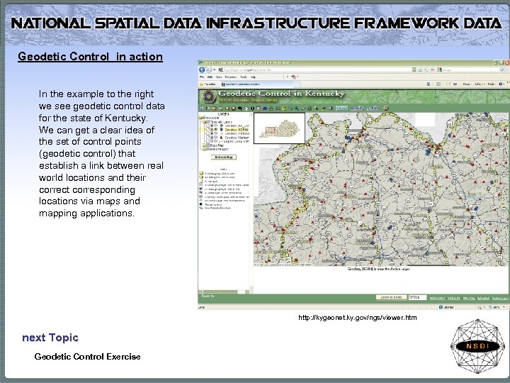Image resolution: width=510 pixels, height=383 pixels.
Task: Click the Favorites star button
Action: (x=208, y=84)
